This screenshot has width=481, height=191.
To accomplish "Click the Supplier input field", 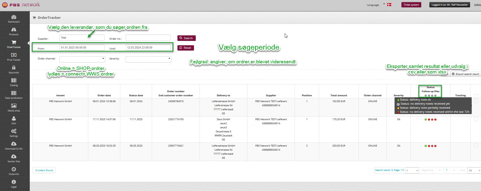I will 82,38.
